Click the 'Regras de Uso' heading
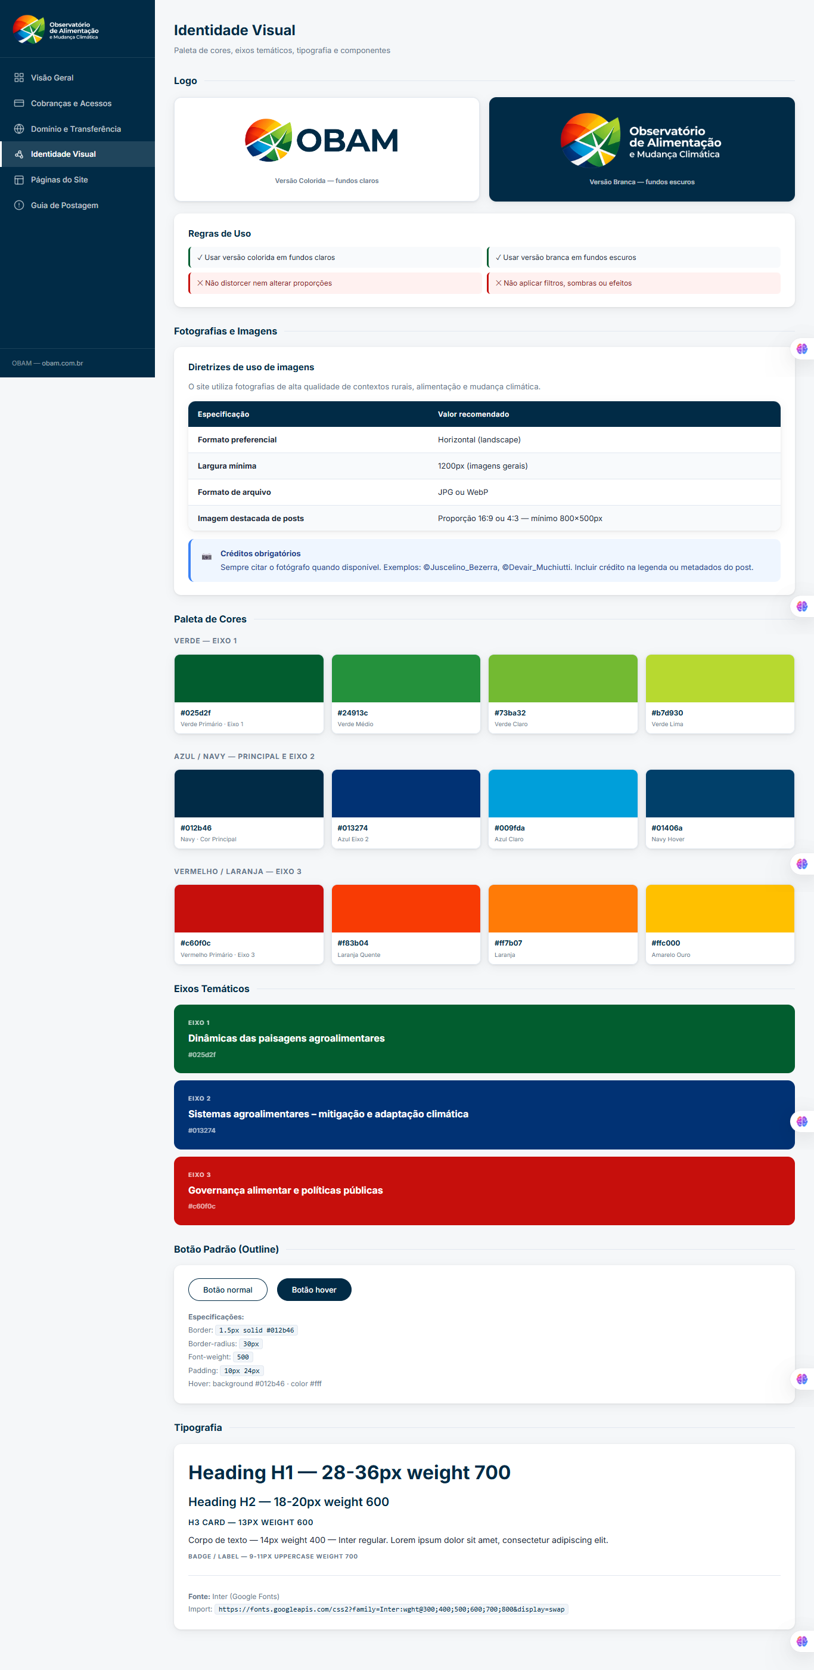The width and height of the screenshot is (814, 1670). point(219,233)
